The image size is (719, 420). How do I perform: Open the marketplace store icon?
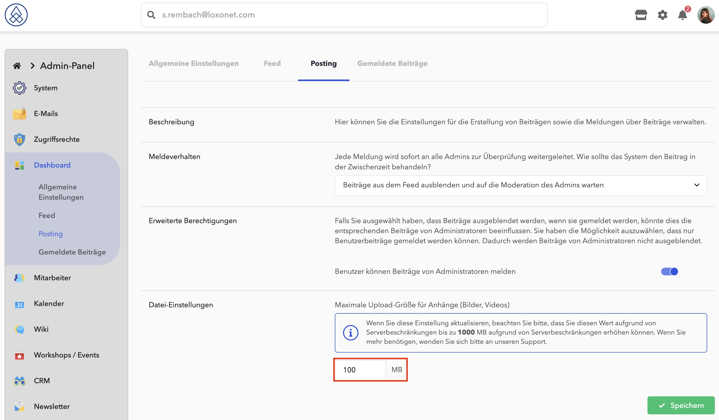click(x=641, y=15)
